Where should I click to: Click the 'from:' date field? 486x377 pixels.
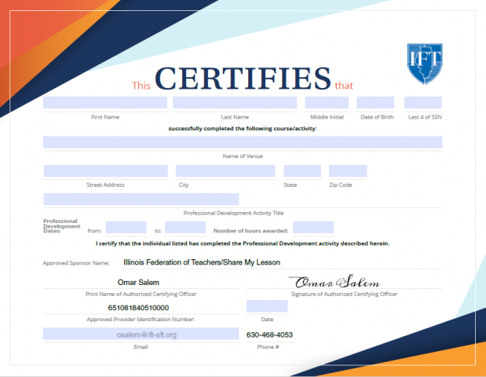pyautogui.click(x=126, y=228)
